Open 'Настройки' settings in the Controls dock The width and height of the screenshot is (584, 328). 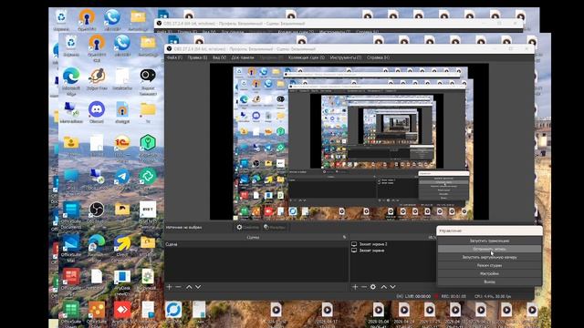pyautogui.click(x=489, y=273)
